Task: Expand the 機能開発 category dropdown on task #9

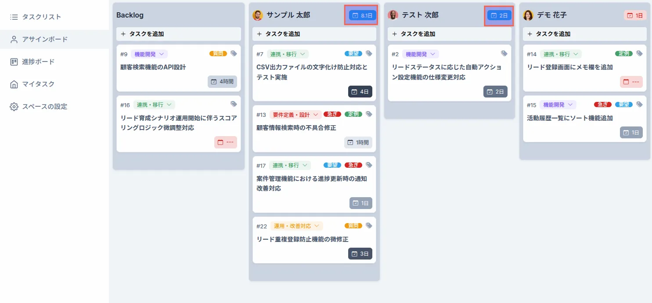Action: pyautogui.click(x=149, y=53)
